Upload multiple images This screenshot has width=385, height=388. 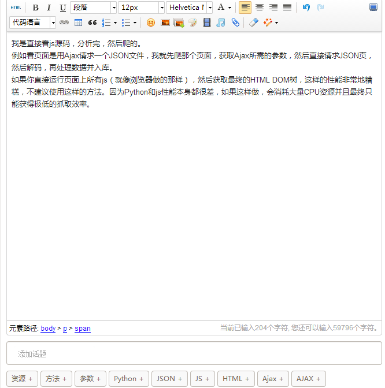(x=179, y=23)
